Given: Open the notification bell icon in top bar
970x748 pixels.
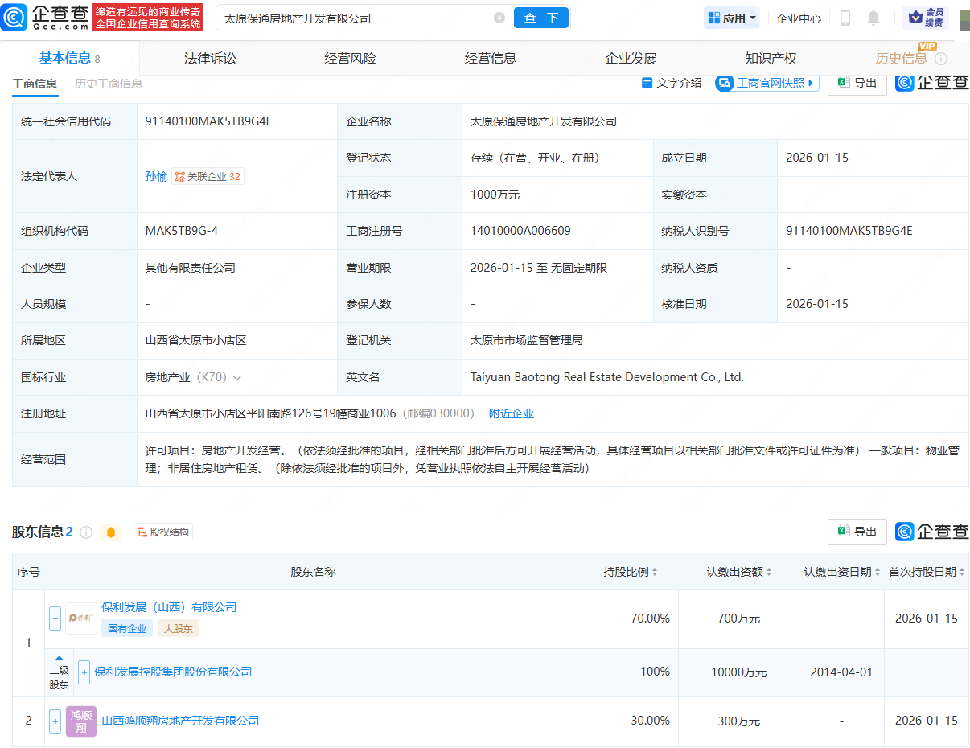Looking at the screenshot, I should tap(873, 18).
